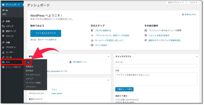Follow the コメントを表示/非表示 link
Image resolution: width=204 pixels, height=105 pixels.
[159, 35]
